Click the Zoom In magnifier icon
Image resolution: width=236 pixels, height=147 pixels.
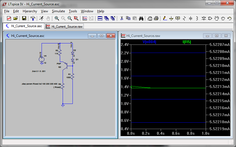[57, 18]
